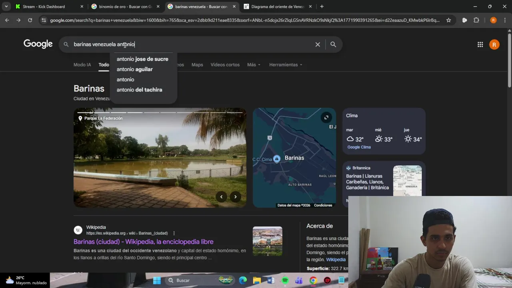Image resolution: width=512 pixels, height=288 pixels.
Task: Select the Maps search tab
Action: [x=197, y=65]
